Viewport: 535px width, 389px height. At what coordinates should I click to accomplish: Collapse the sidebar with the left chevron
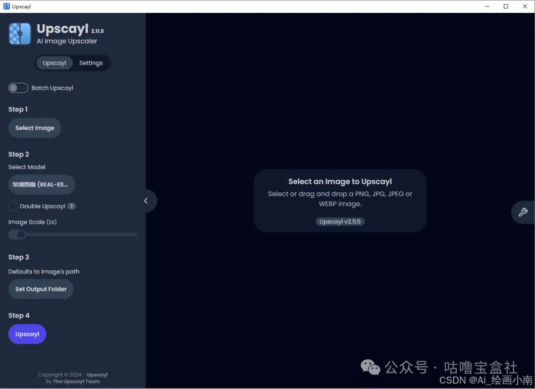pyautogui.click(x=146, y=201)
